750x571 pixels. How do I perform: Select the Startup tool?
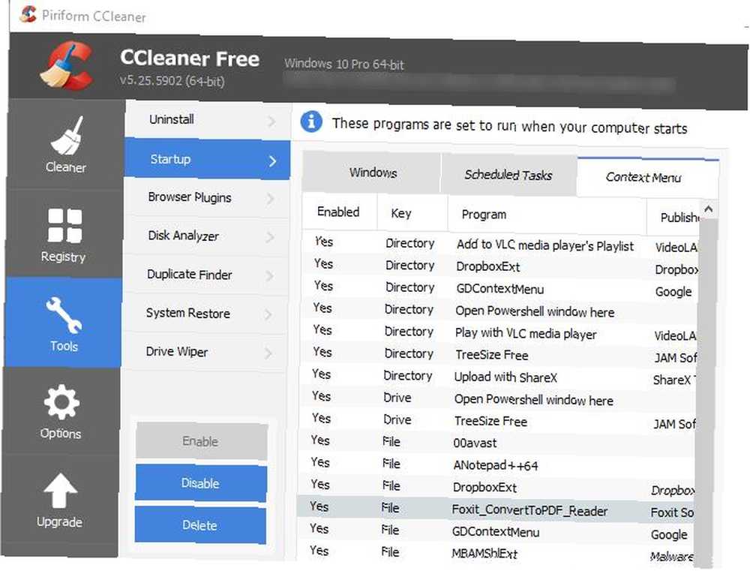pyautogui.click(x=208, y=159)
